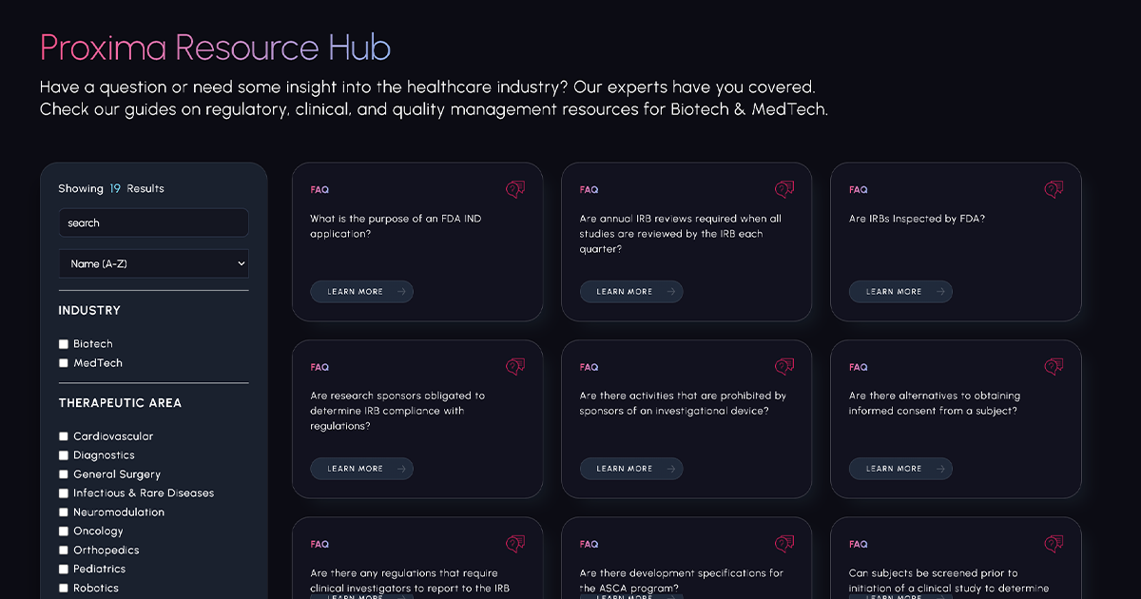This screenshot has height=599, width=1141.
Task: Click the FAQ icon on the ASCA program card
Action: tap(783, 543)
